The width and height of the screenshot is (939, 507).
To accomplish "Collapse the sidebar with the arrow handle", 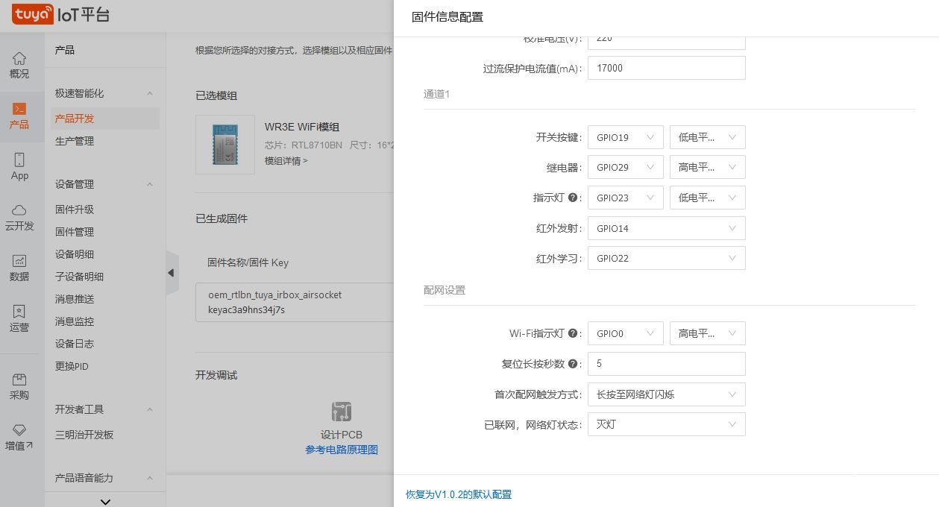I will 172,273.
